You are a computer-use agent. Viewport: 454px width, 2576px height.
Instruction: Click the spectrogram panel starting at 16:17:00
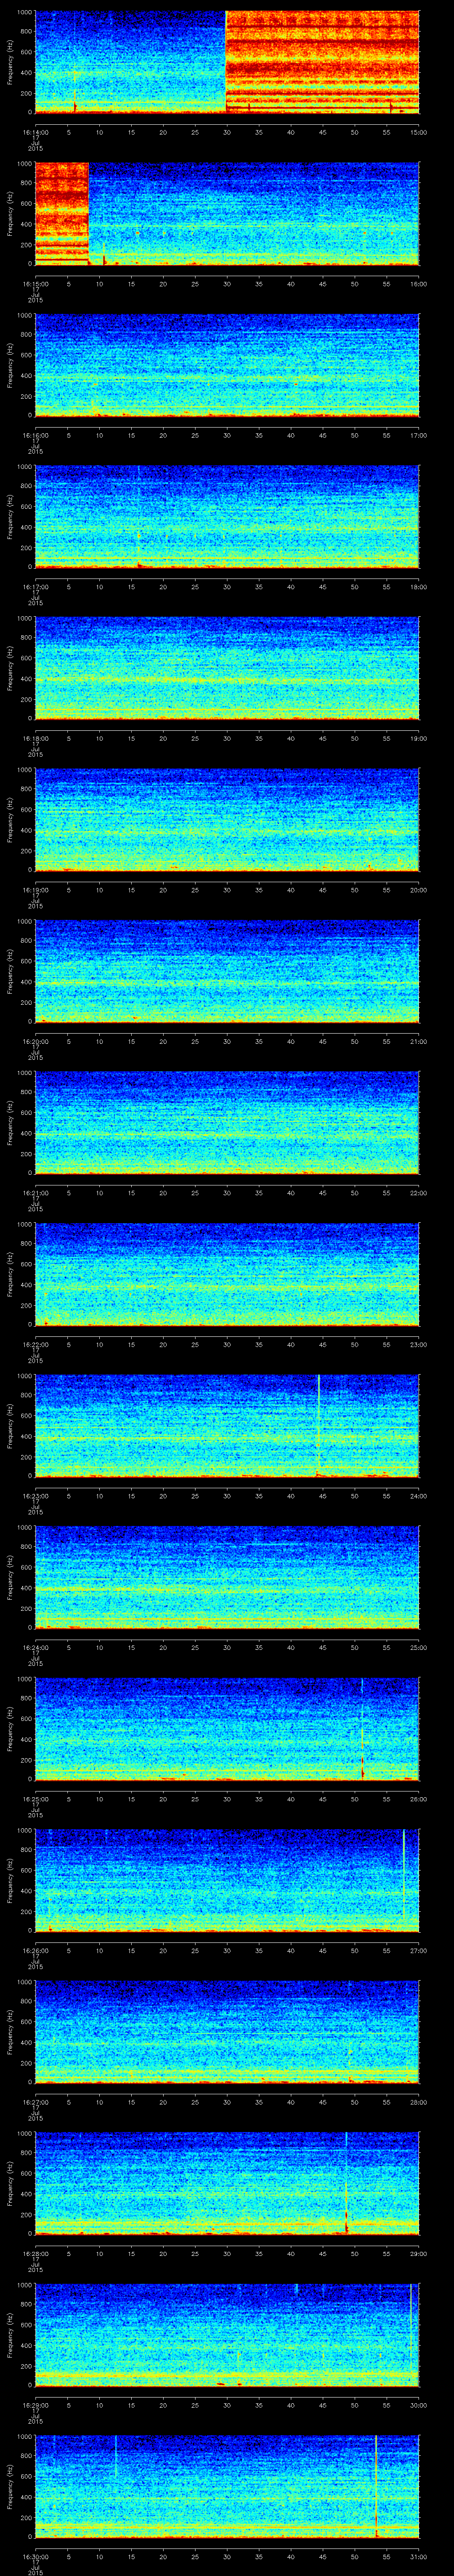coord(227,517)
